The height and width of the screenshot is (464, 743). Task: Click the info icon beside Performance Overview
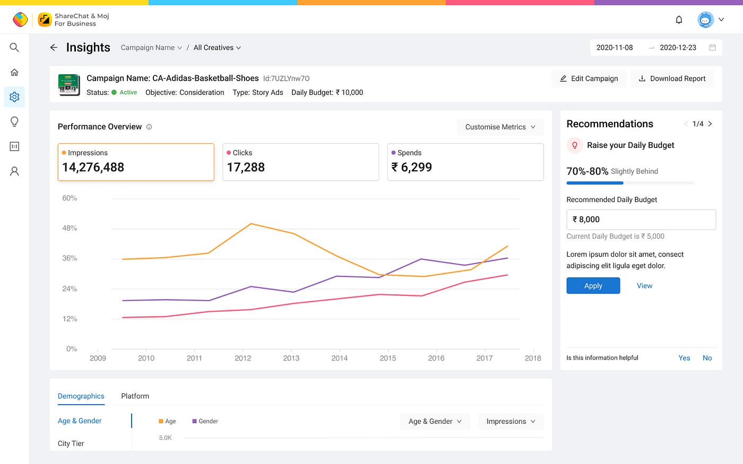(x=149, y=127)
